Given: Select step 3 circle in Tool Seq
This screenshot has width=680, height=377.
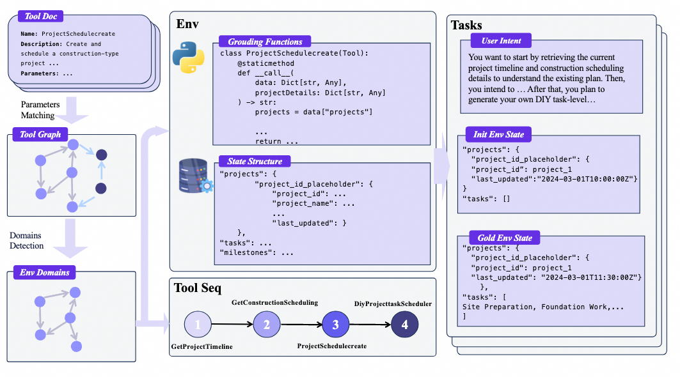Looking at the screenshot, I should (x=336, y=324).
